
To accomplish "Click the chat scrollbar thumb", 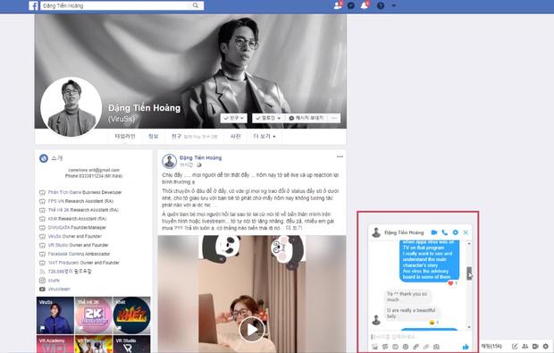I will [469, 273].
